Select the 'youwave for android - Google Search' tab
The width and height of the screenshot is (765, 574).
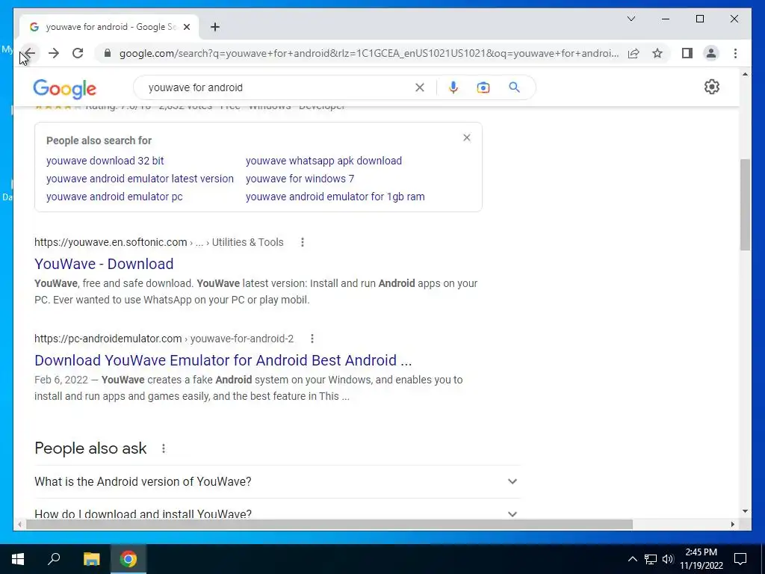point(109,27)
